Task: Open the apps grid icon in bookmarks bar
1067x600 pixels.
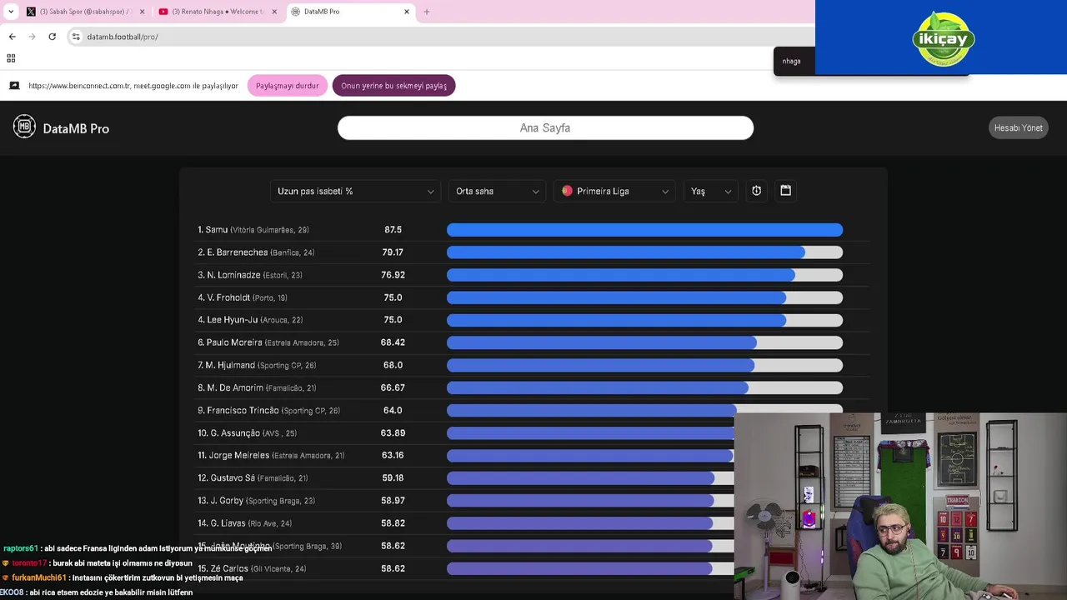Action: pyautogui.click(x=11, y=58)
